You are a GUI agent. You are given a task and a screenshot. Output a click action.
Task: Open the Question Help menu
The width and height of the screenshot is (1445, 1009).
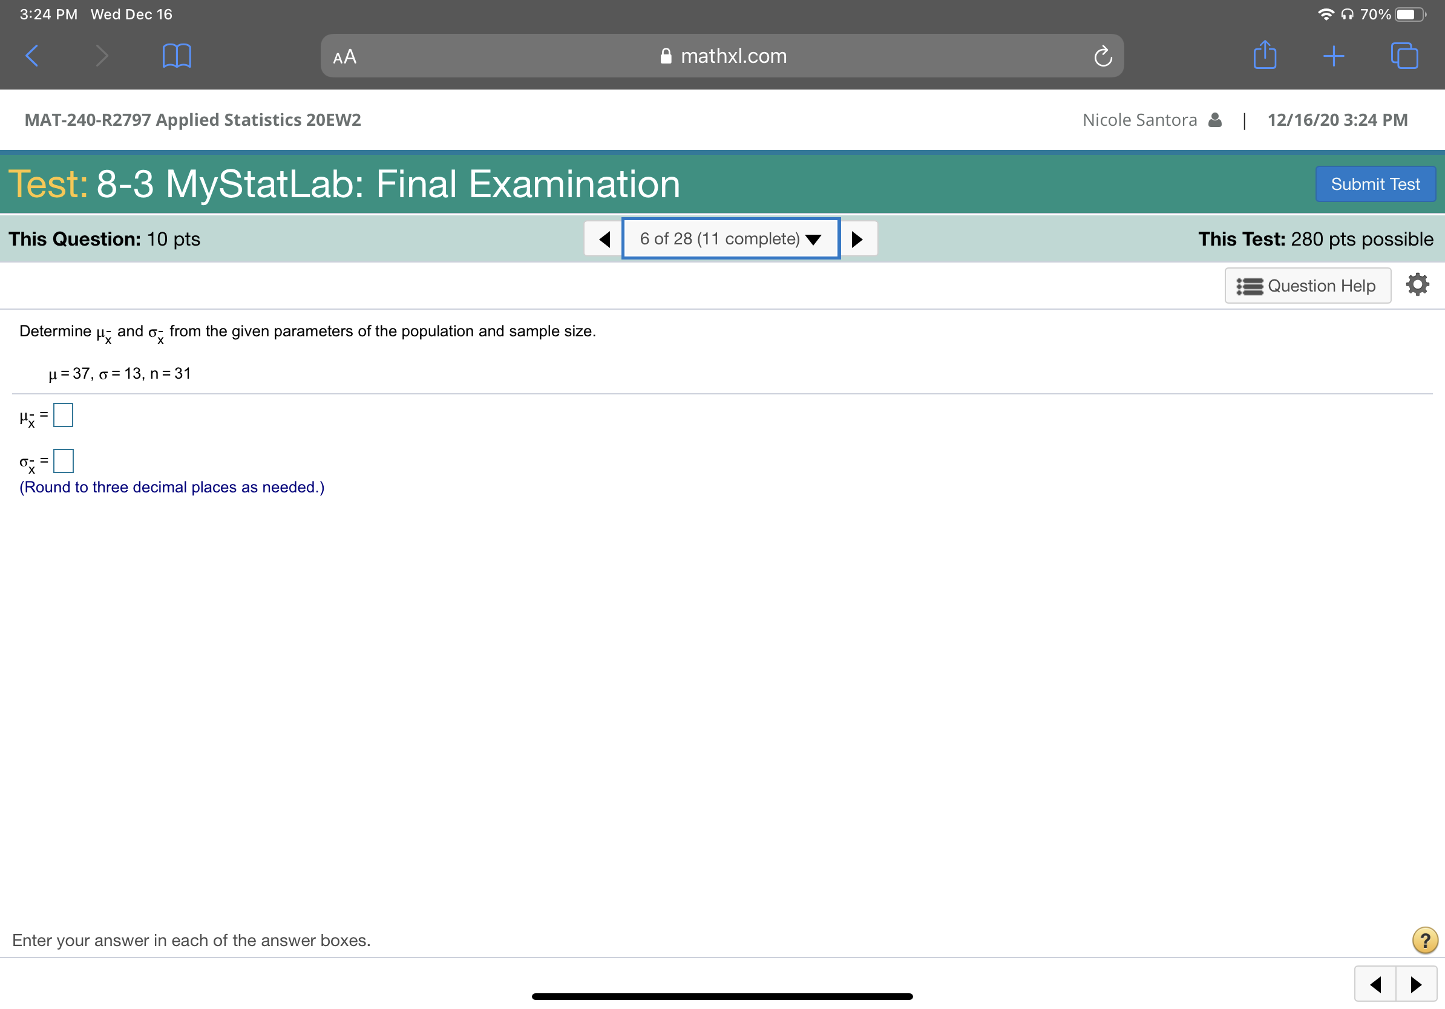click(1308, 285)
